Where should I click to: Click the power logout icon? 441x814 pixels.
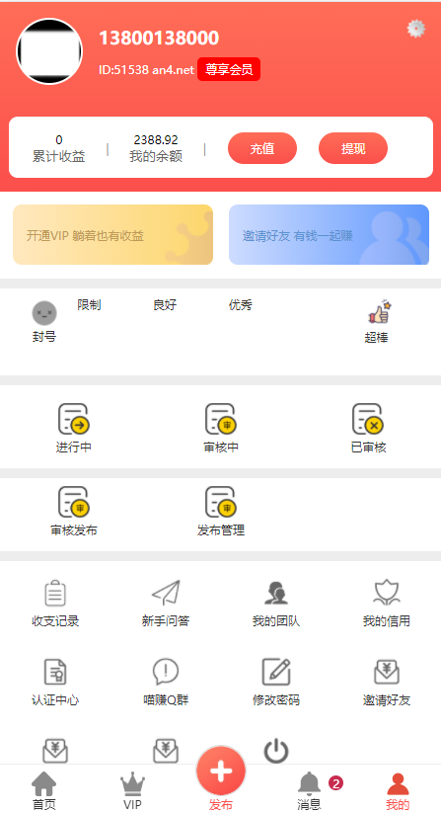(x=276, y=751)
